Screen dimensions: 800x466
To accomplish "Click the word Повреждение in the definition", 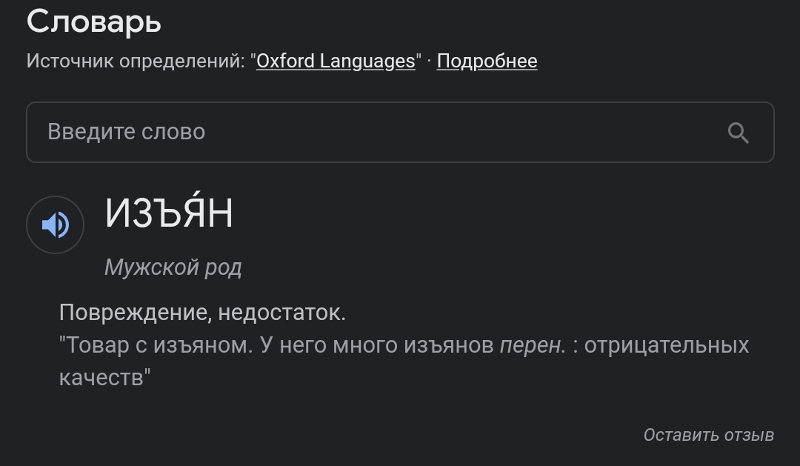I will point(133,313).
